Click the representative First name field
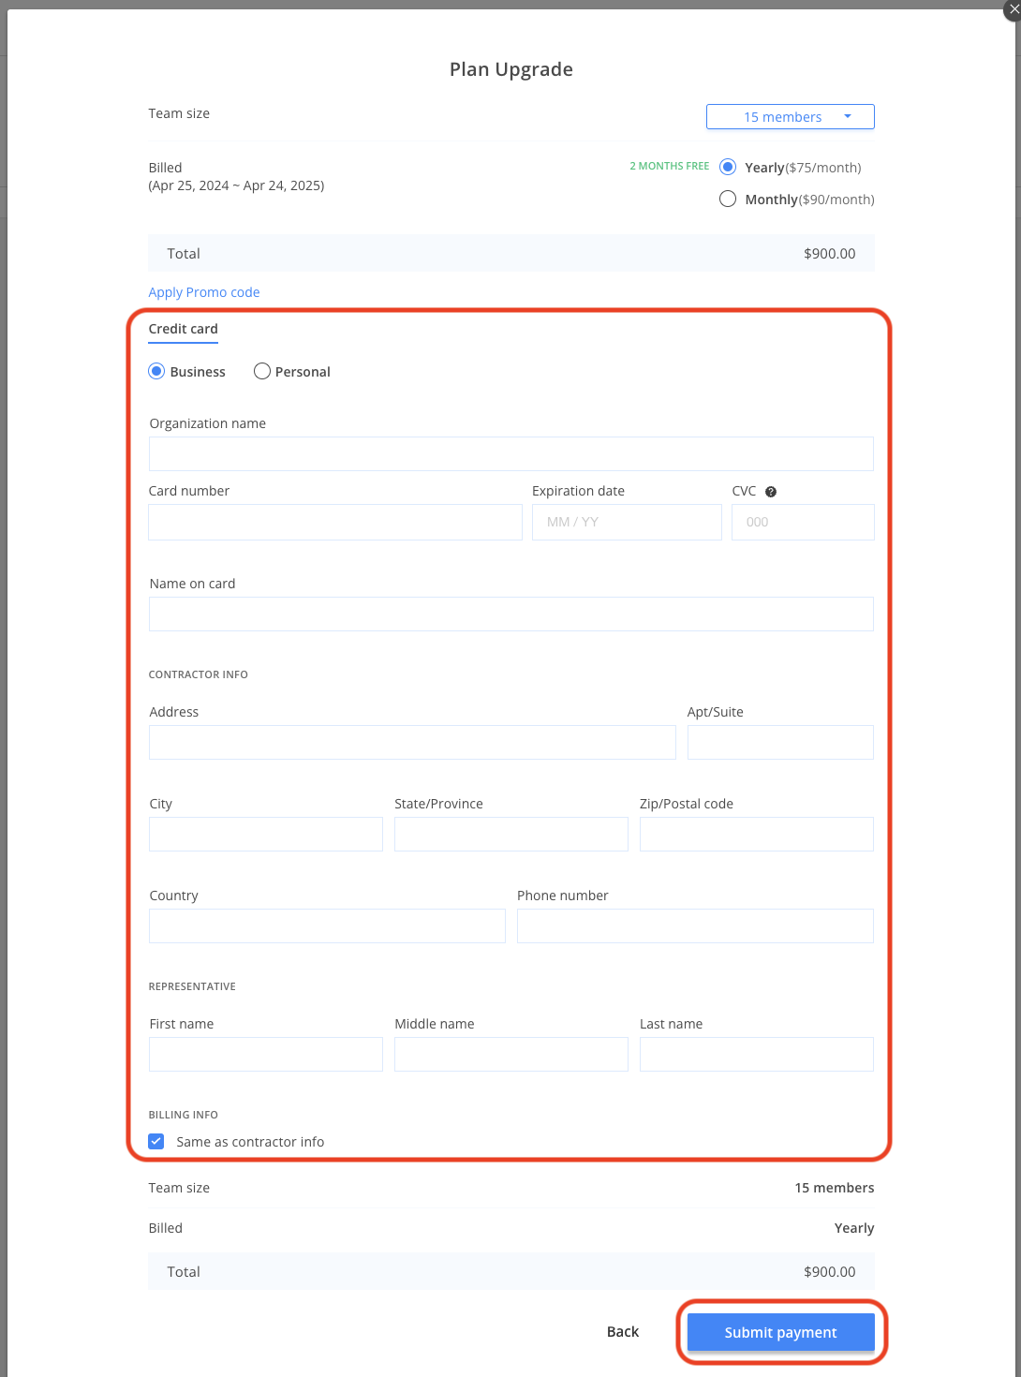1021x1377 pixels. [x=265, y=1054]
